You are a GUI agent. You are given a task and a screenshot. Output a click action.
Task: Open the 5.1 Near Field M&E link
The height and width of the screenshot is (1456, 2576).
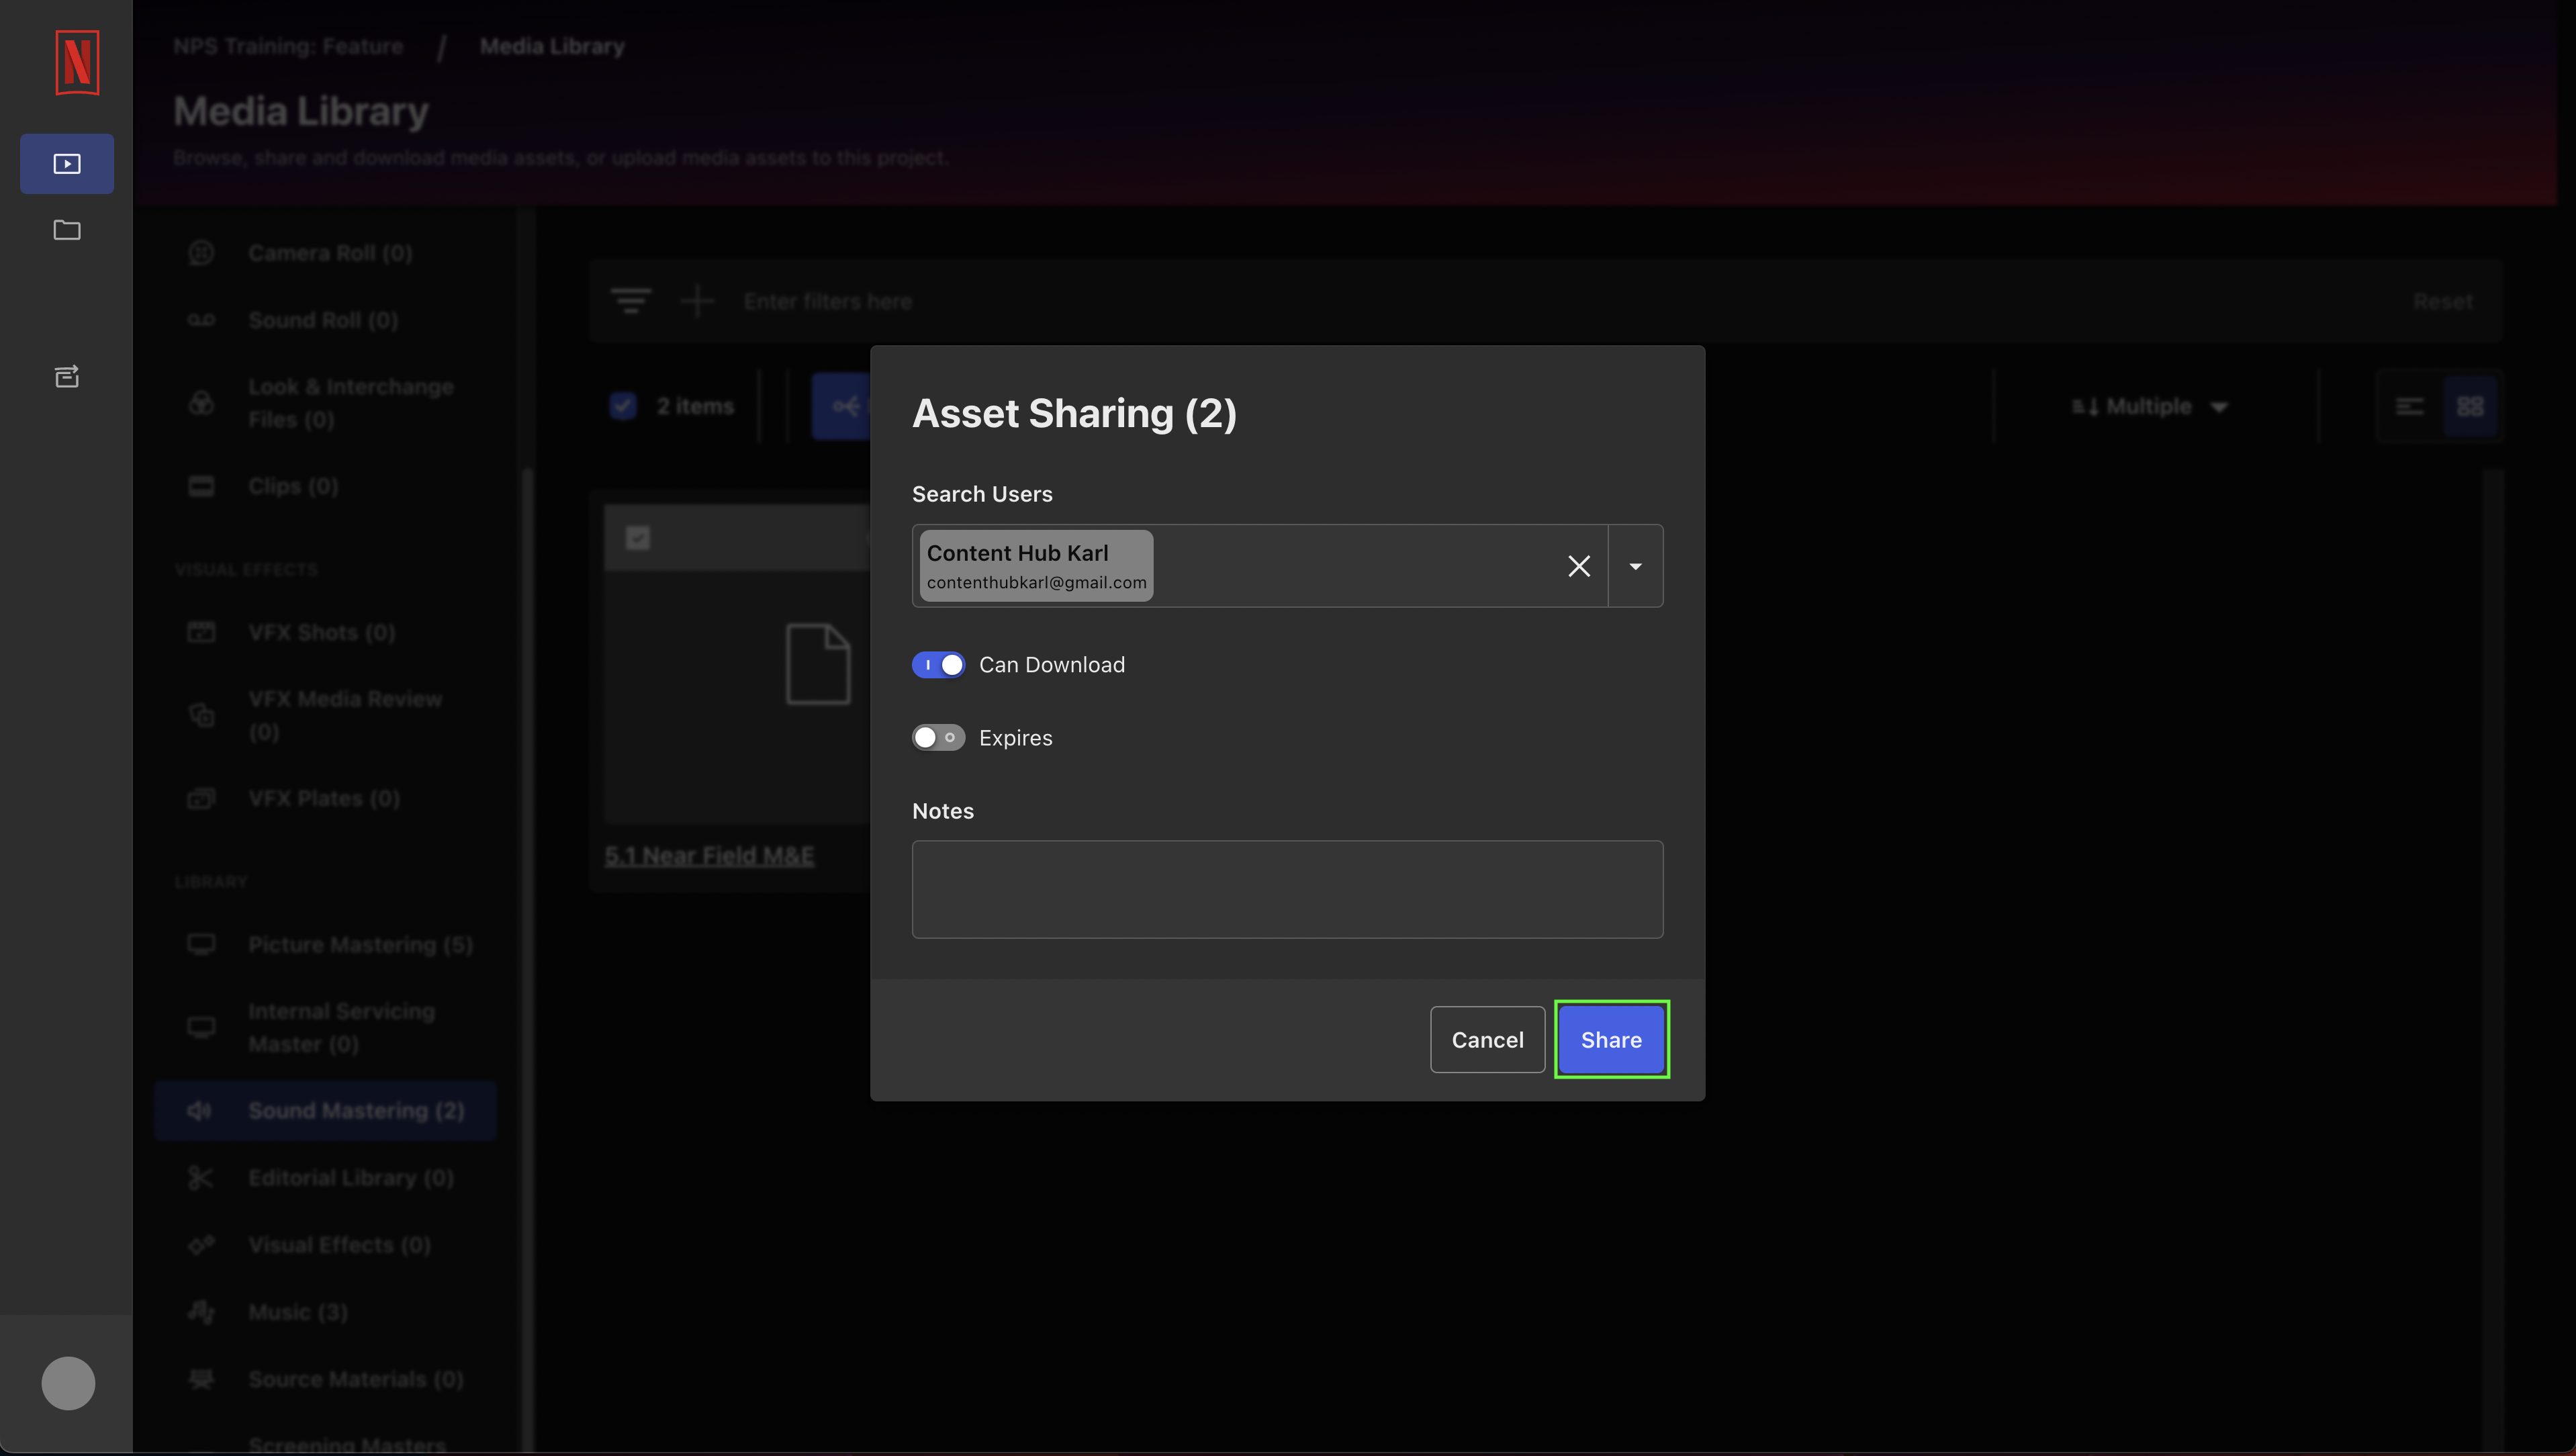[709, 856]
